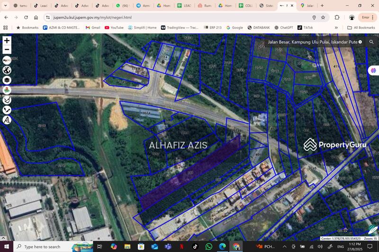This screenshot has width=379, height=252.
Task: Click lot 382 label on map
Action: pyautogui.click(x=257, y=182)
